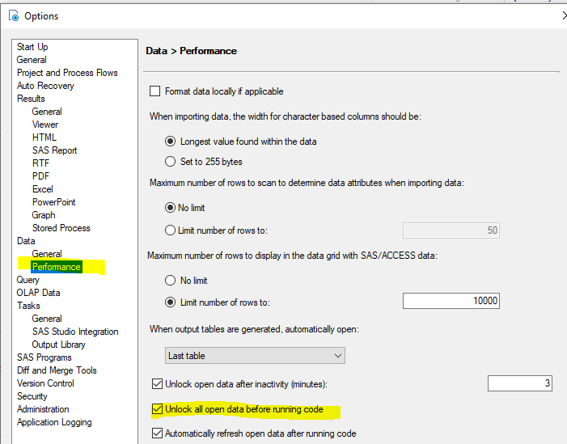Choose Limit number of rows to scan

(x=170, y=230)
